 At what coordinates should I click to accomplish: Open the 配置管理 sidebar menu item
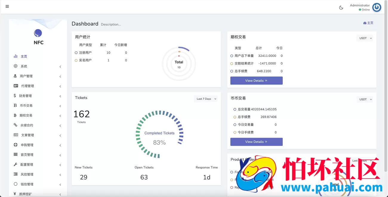click(38, 165)
